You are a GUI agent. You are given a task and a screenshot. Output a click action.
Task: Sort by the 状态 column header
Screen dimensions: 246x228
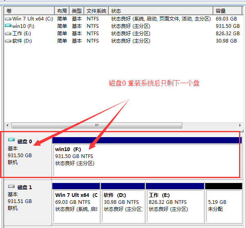point(161,11)
